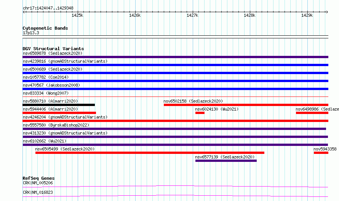This screenshot has height=201, width=339.
Task: Click the 1429k ruler mark
Action: [307, 15]
